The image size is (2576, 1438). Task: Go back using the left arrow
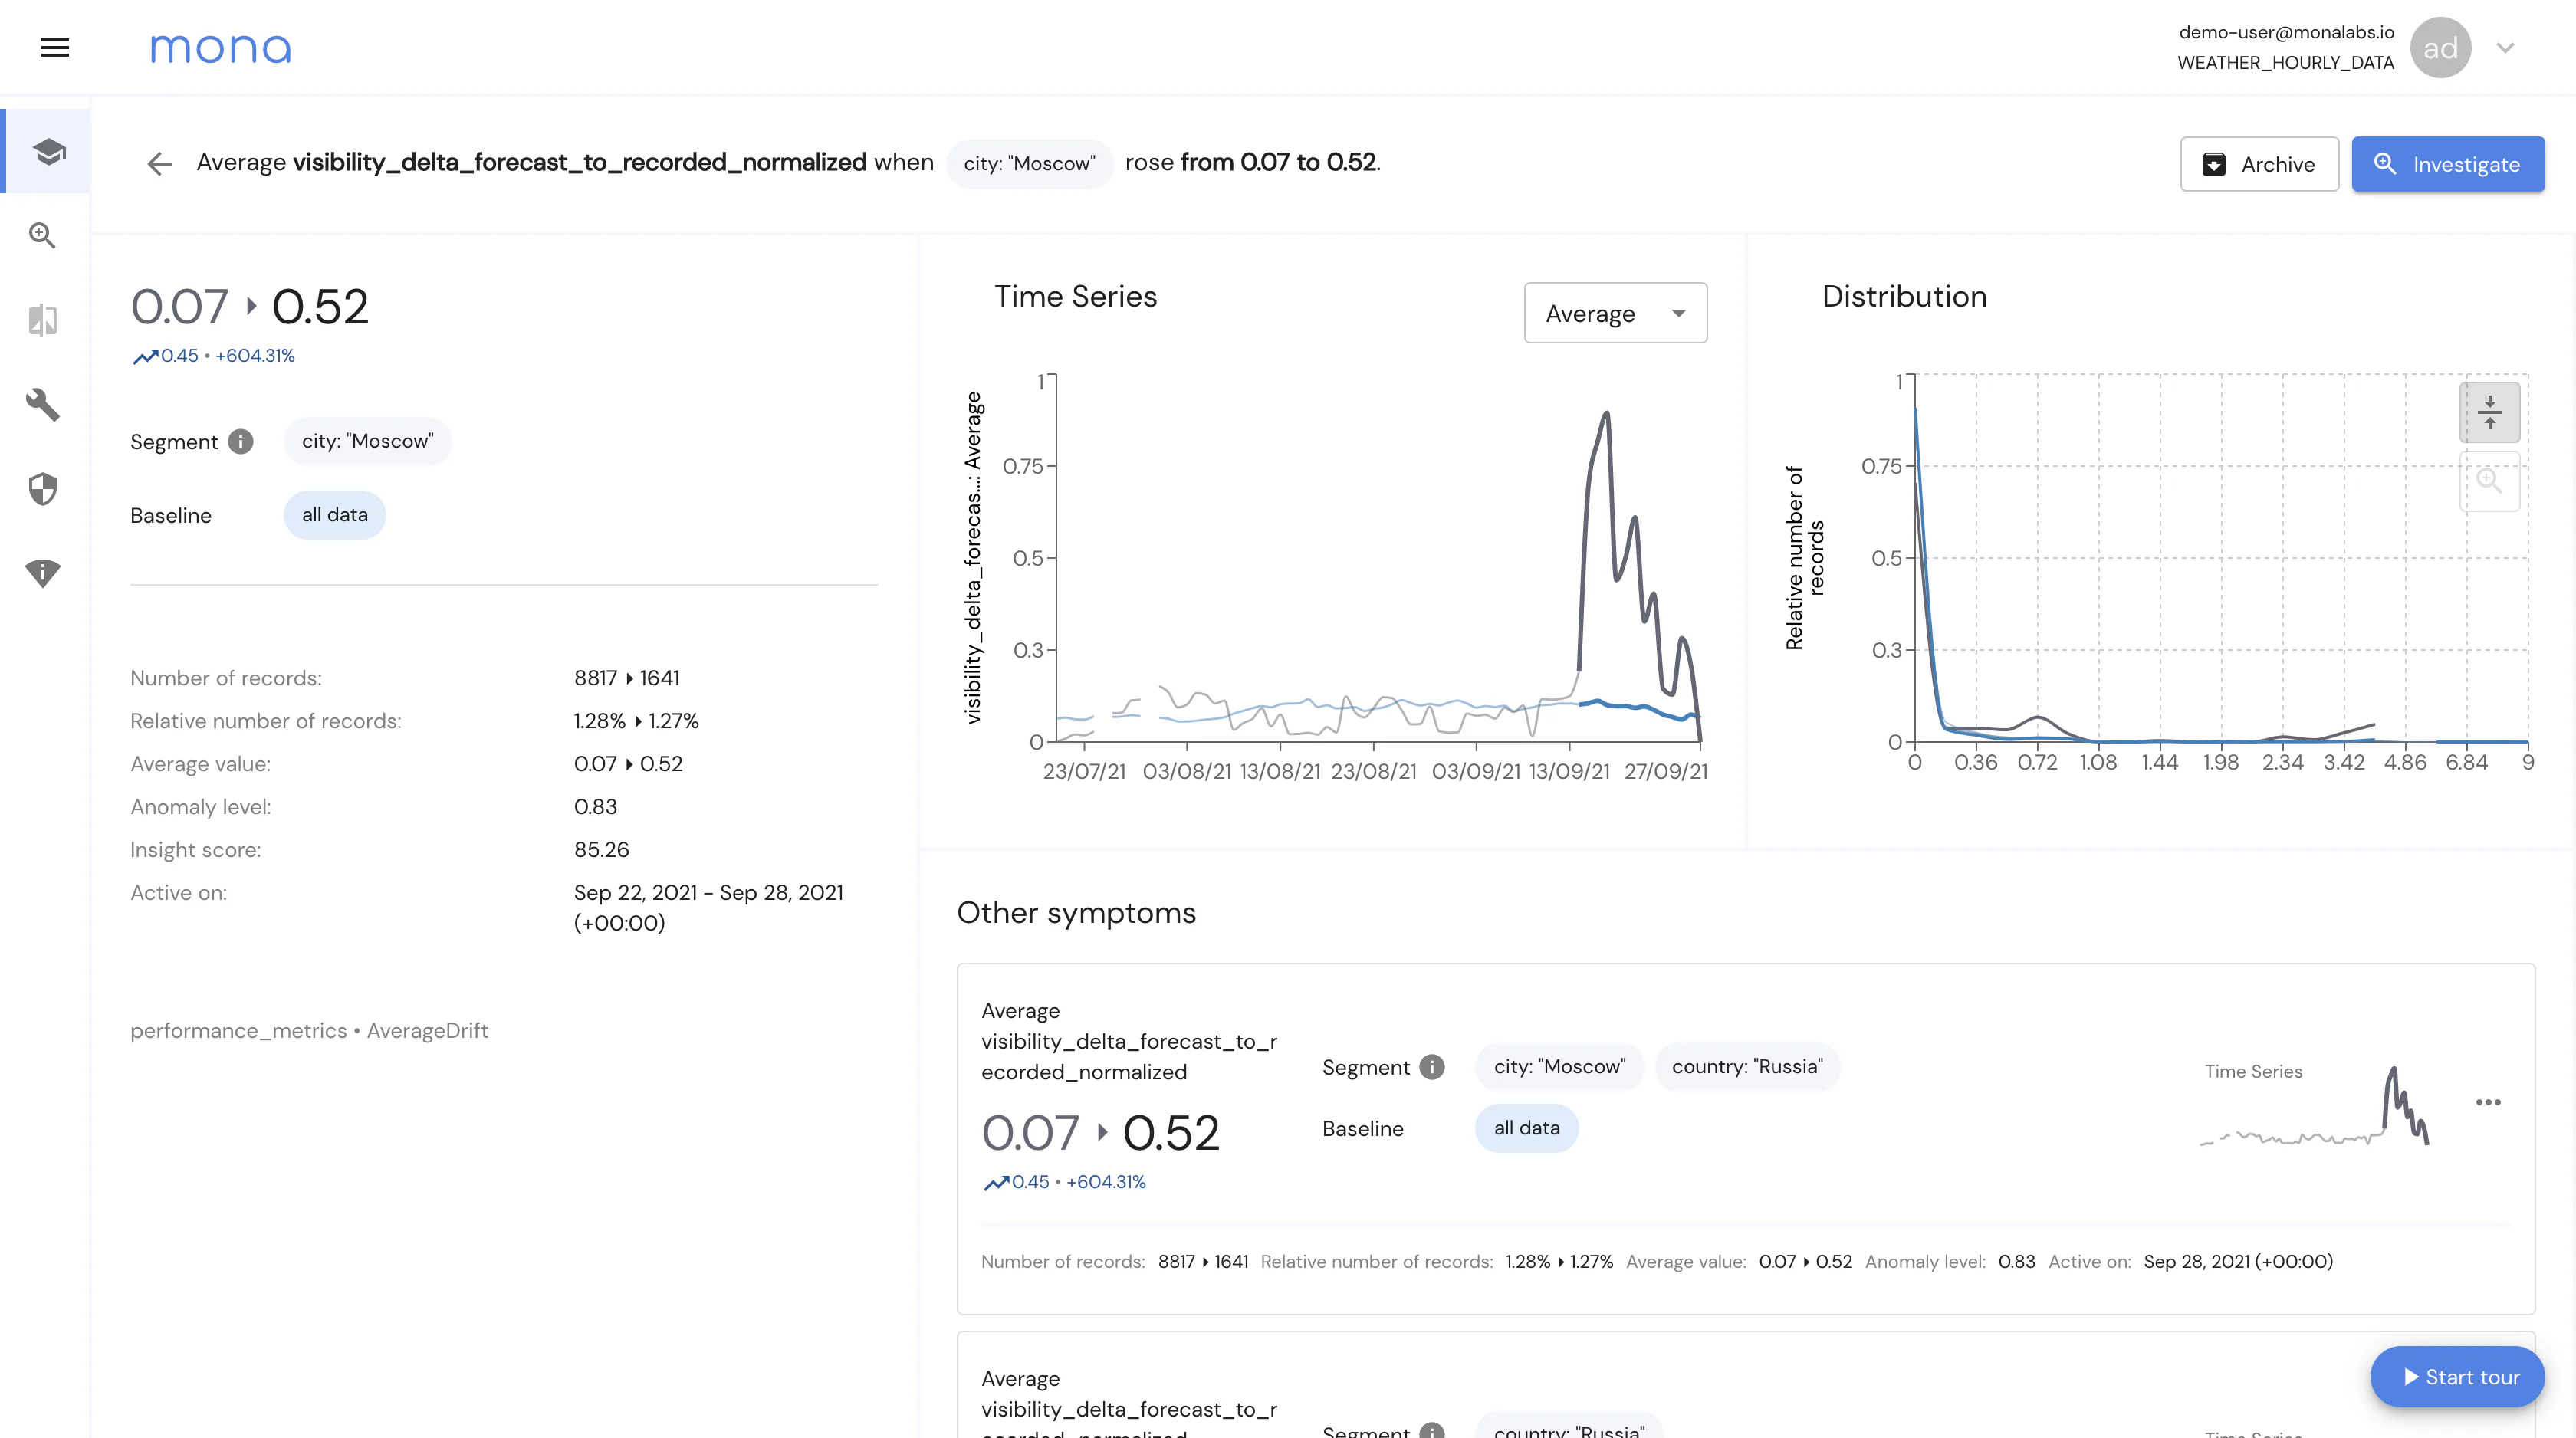click(159, 163)
